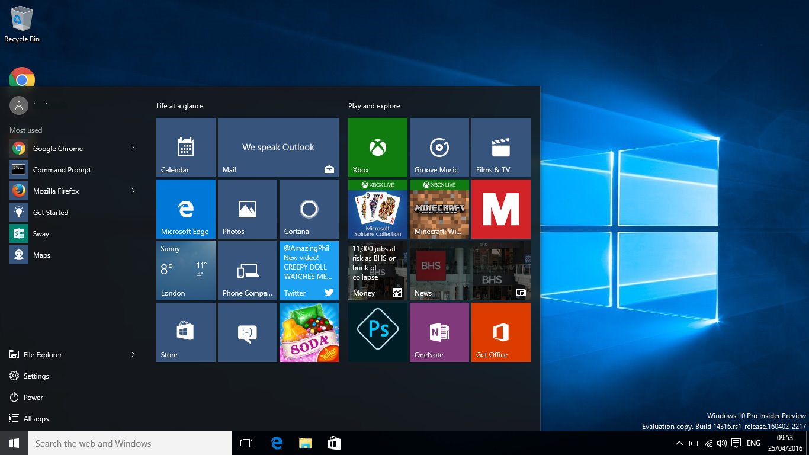Launch the OneNote tile
Image resolution: width=809 pixels, height=455 pixels.
pyautogui.click(x=439, y=332)
